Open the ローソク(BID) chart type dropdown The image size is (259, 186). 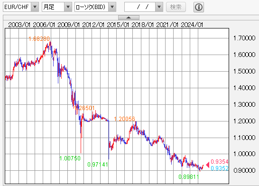(95, 7)
